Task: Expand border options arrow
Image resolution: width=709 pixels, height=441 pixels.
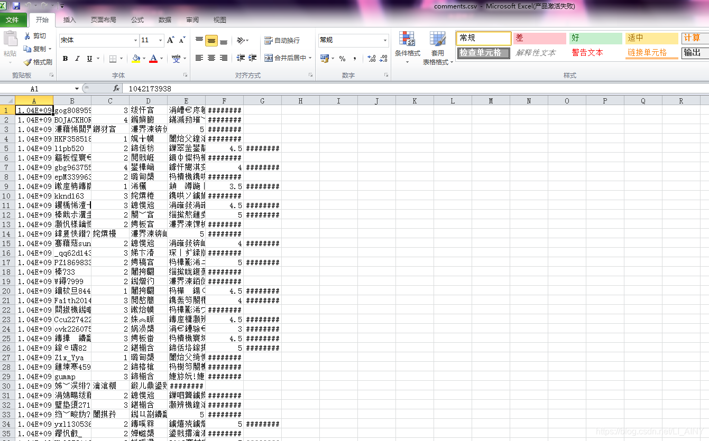Action: point(121,59)
